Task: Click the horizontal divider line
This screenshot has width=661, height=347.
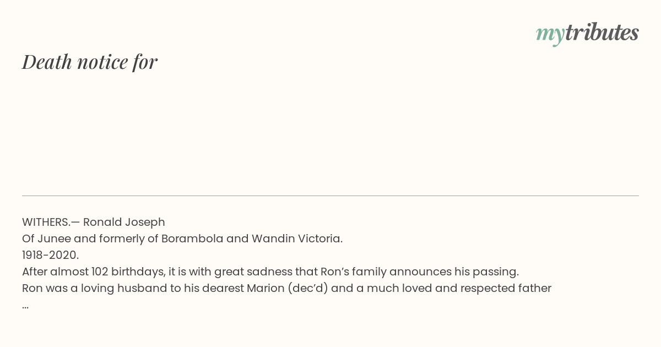Action: tap(330, 196)
